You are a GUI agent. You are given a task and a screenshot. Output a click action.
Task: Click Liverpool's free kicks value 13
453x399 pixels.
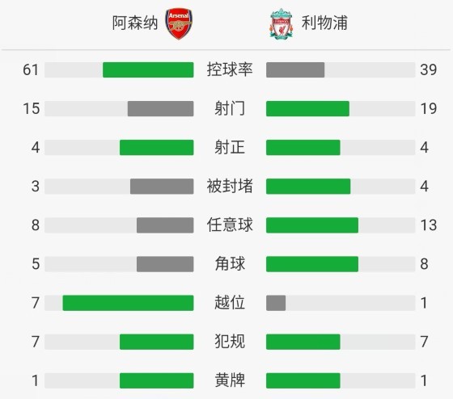tap(429, 225)
